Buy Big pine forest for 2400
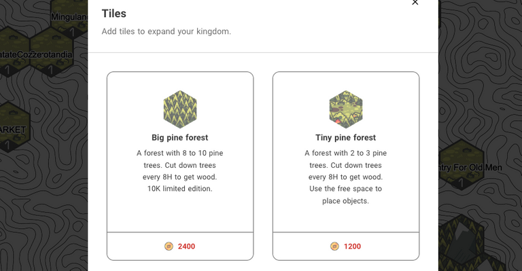 tap(180, 247)
